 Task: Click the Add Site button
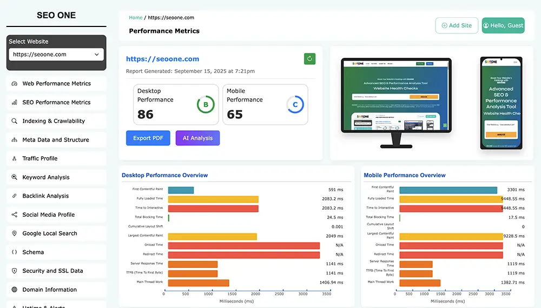(x=457, y=25)
